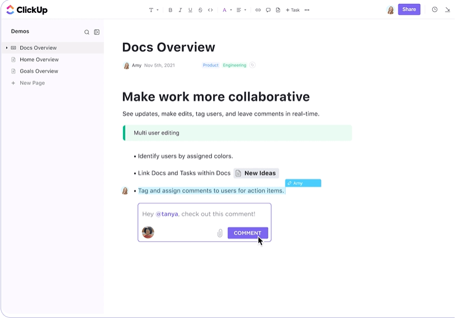The image size is (458, 320).
Task: Collapse the sidebar panel icon
Action: (x=97, y=32)
